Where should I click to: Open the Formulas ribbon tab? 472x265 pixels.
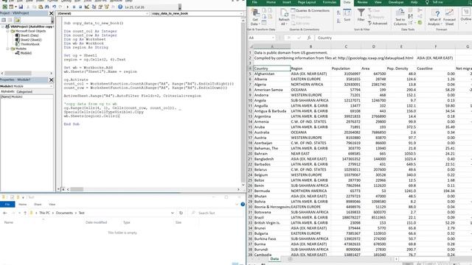pos(330,2)
